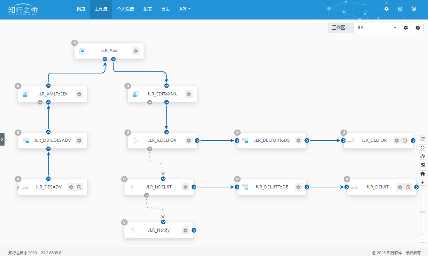The width and height of the screenshot is (428, 256).
Task: Switch to the 报表 tab
Action: pyautogui.click(x=148, y=9)
